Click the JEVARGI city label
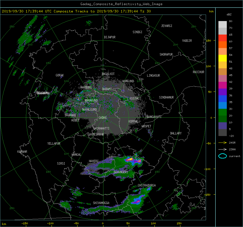 click(x=167, y=26)
